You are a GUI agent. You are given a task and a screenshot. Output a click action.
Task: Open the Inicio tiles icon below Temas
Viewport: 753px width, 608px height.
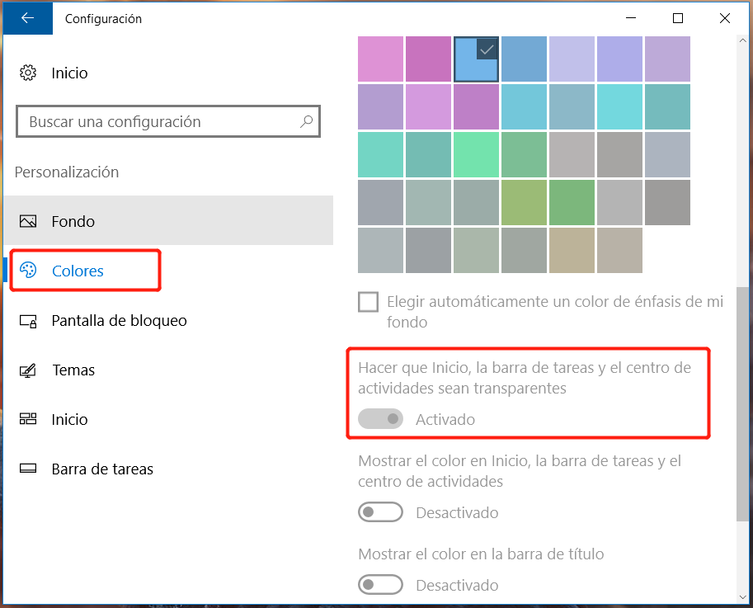[x=28, y=420]
